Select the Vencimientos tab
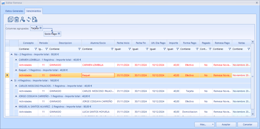This screenshot has width=260, height=129. tap(34, 11)
